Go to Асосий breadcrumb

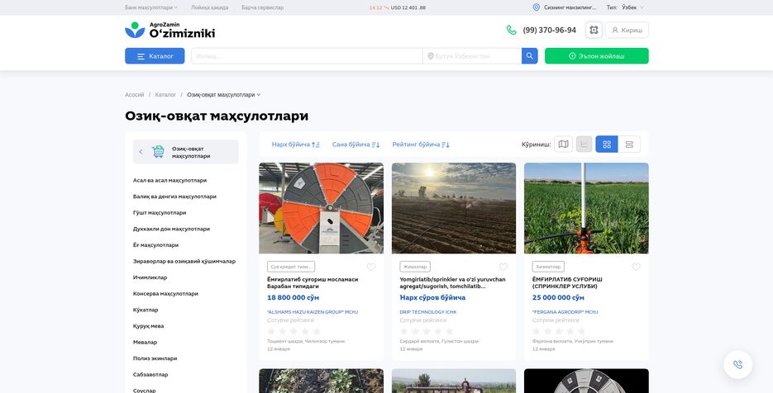coord(134,95)
